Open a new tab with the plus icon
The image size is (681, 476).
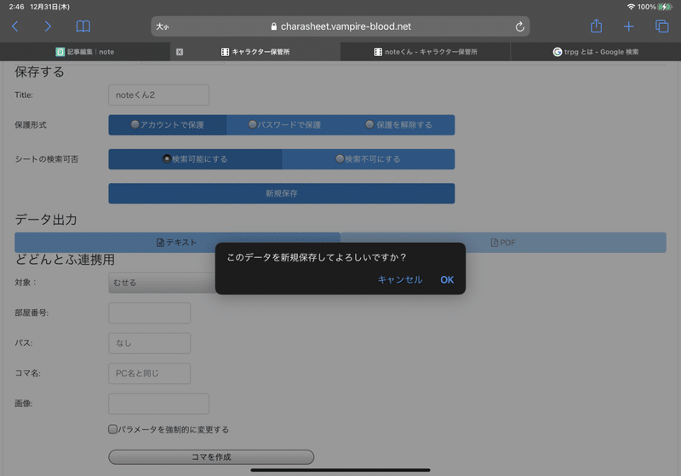pyautogui.click(x=628, y=26)
